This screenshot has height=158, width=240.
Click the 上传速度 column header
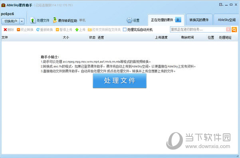pos(161,37)
